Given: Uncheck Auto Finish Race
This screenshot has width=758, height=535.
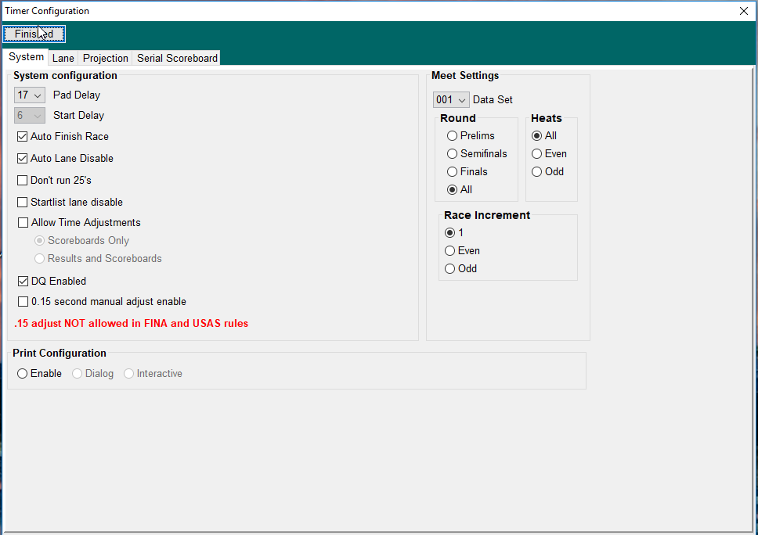Looking at the screenshot, I should click(23, 137).
